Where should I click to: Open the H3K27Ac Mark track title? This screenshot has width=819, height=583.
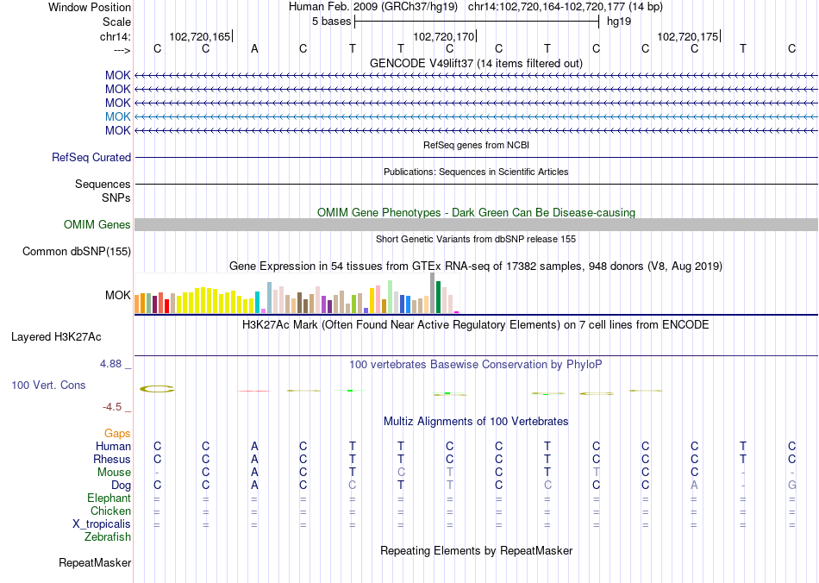pyautogui.click(x=476, y=324)
